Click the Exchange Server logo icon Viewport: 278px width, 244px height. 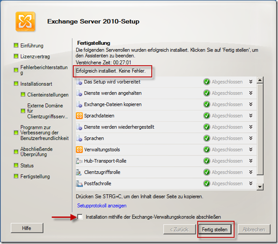[x=25, y=22]
